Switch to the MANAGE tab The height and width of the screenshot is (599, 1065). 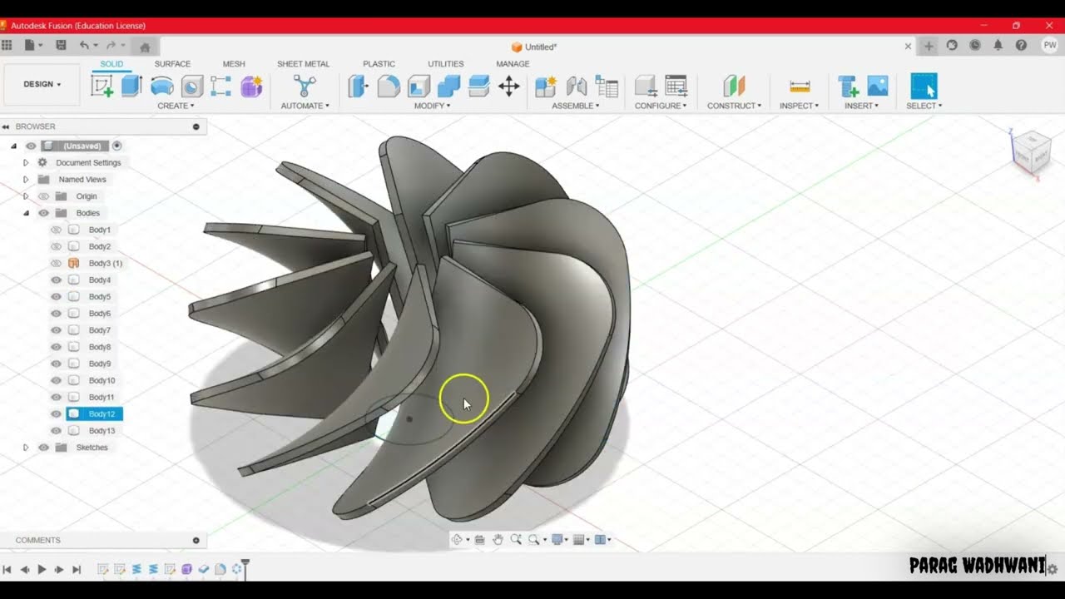coord(513,64)
